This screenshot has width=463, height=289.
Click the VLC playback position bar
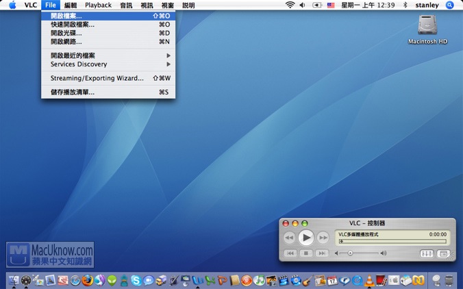tap(393, 242)
